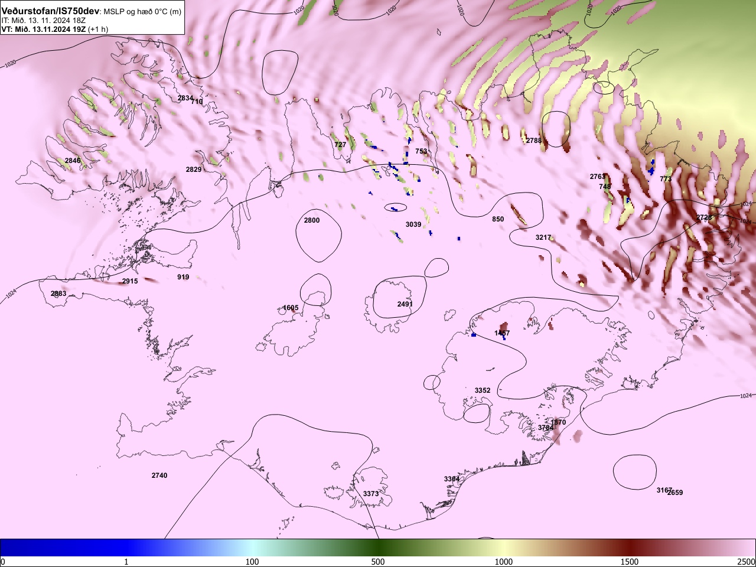Click the 2829 value on the map

[194, 170]
